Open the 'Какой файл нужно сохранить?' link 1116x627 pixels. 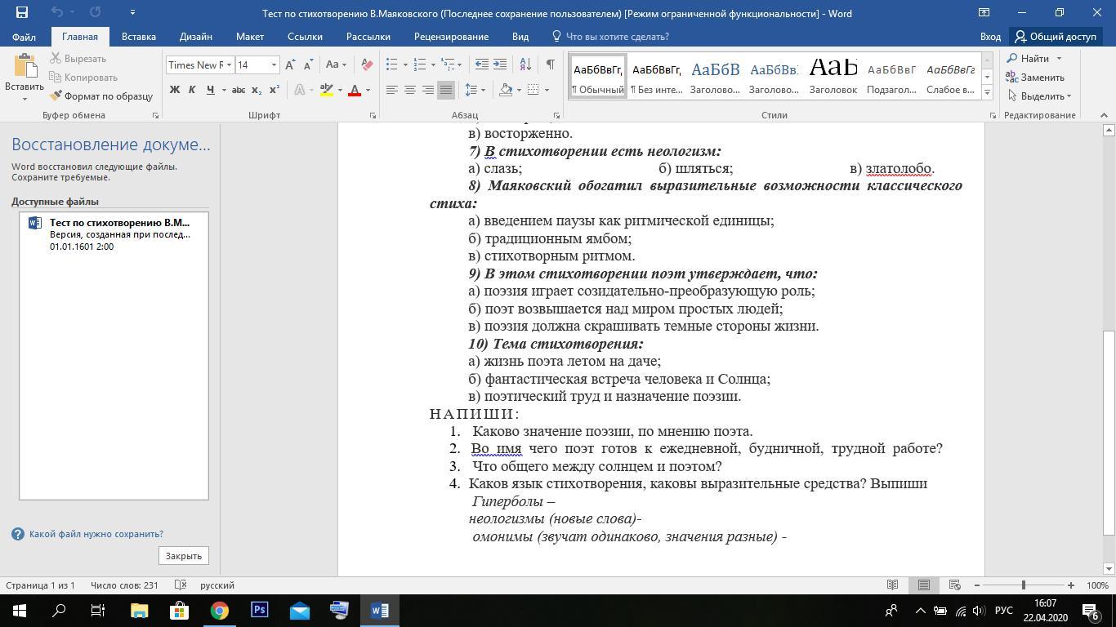[x=96, y=534]
